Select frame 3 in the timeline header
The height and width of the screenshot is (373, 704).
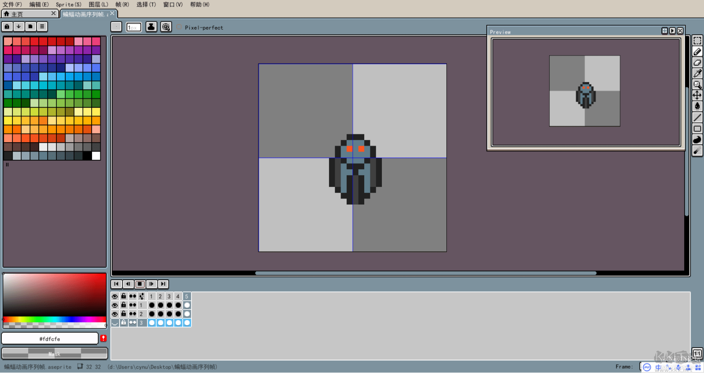(169, 297)
